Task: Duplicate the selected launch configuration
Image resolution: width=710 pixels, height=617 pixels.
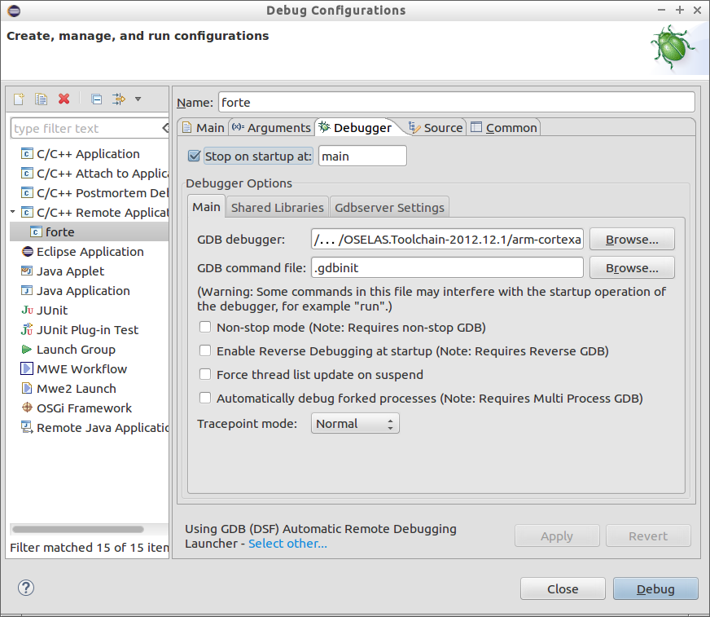Action: [x=41, y=99]
